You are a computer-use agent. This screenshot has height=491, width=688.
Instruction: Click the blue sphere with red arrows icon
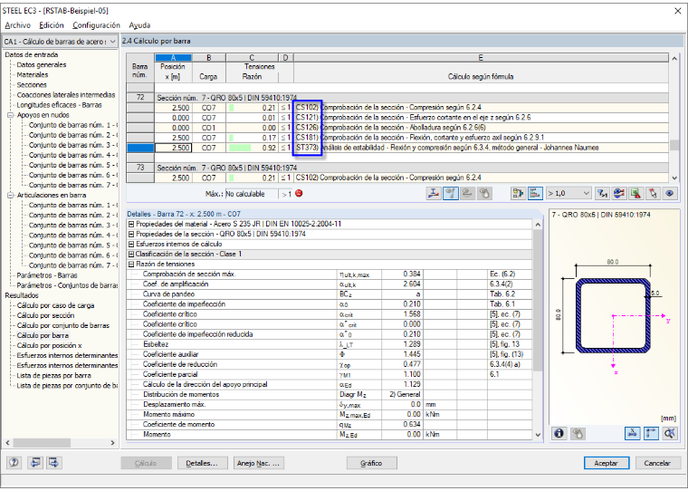click(x=619, y=193)
